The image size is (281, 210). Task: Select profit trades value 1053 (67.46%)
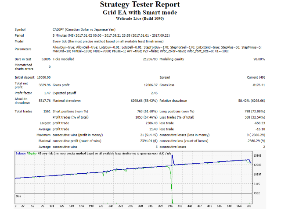pyautogui.click(x=146, y=117)
